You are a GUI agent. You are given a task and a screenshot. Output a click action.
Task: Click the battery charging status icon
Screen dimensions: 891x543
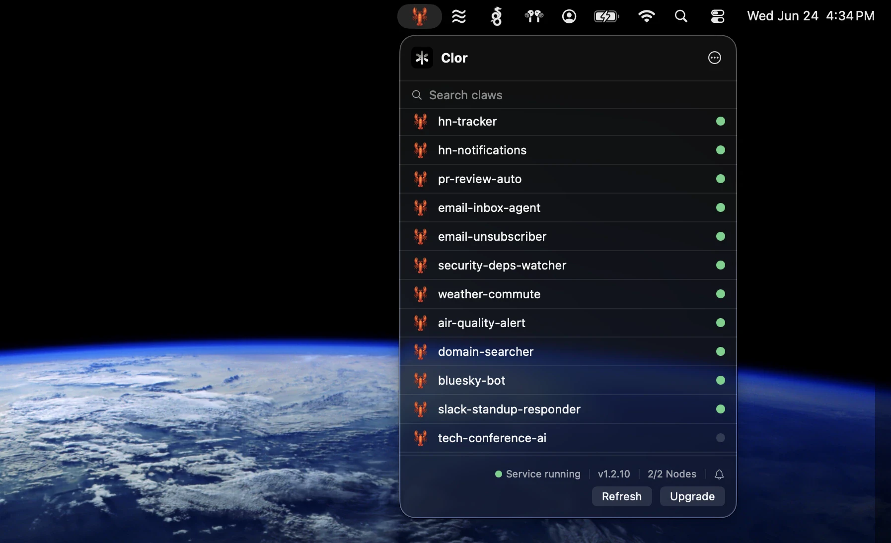606,16
